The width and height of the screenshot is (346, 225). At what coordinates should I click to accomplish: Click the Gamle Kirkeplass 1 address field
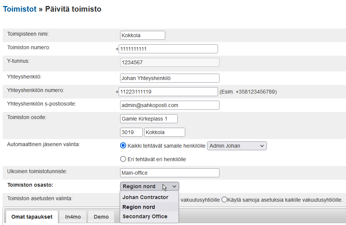[149, 119]
